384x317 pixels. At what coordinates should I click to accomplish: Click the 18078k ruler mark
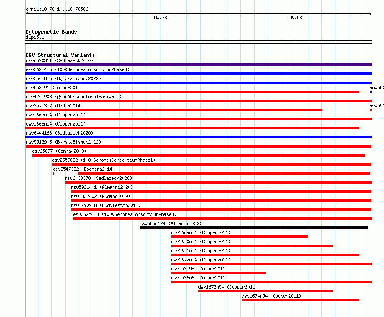coord(294,17)
